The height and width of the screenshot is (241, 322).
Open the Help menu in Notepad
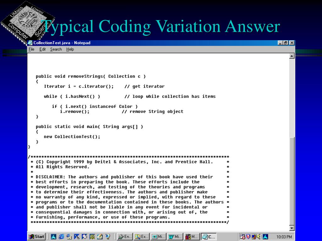(x=70, y=49)
